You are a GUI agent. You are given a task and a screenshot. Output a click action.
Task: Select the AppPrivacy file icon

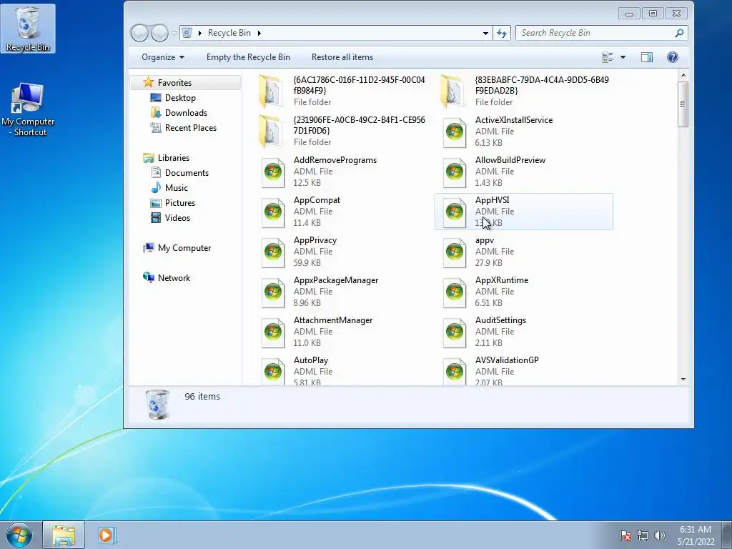pos(273,252)
